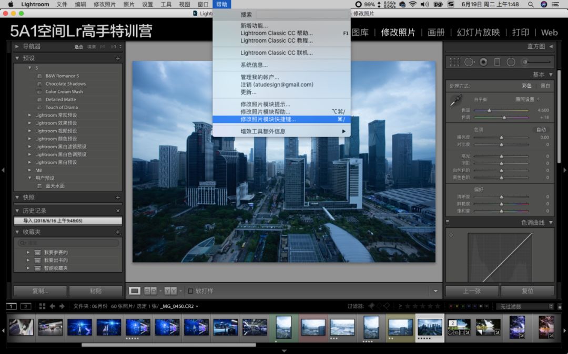Open Wi-Fi status in menu bar
Image resolution: width=568 pixels, height=354 pixels.
pos(413,4)
